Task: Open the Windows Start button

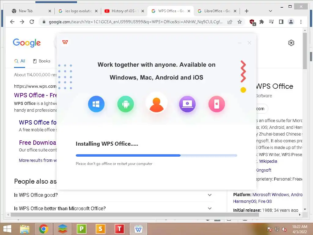Action: (7, 229)
